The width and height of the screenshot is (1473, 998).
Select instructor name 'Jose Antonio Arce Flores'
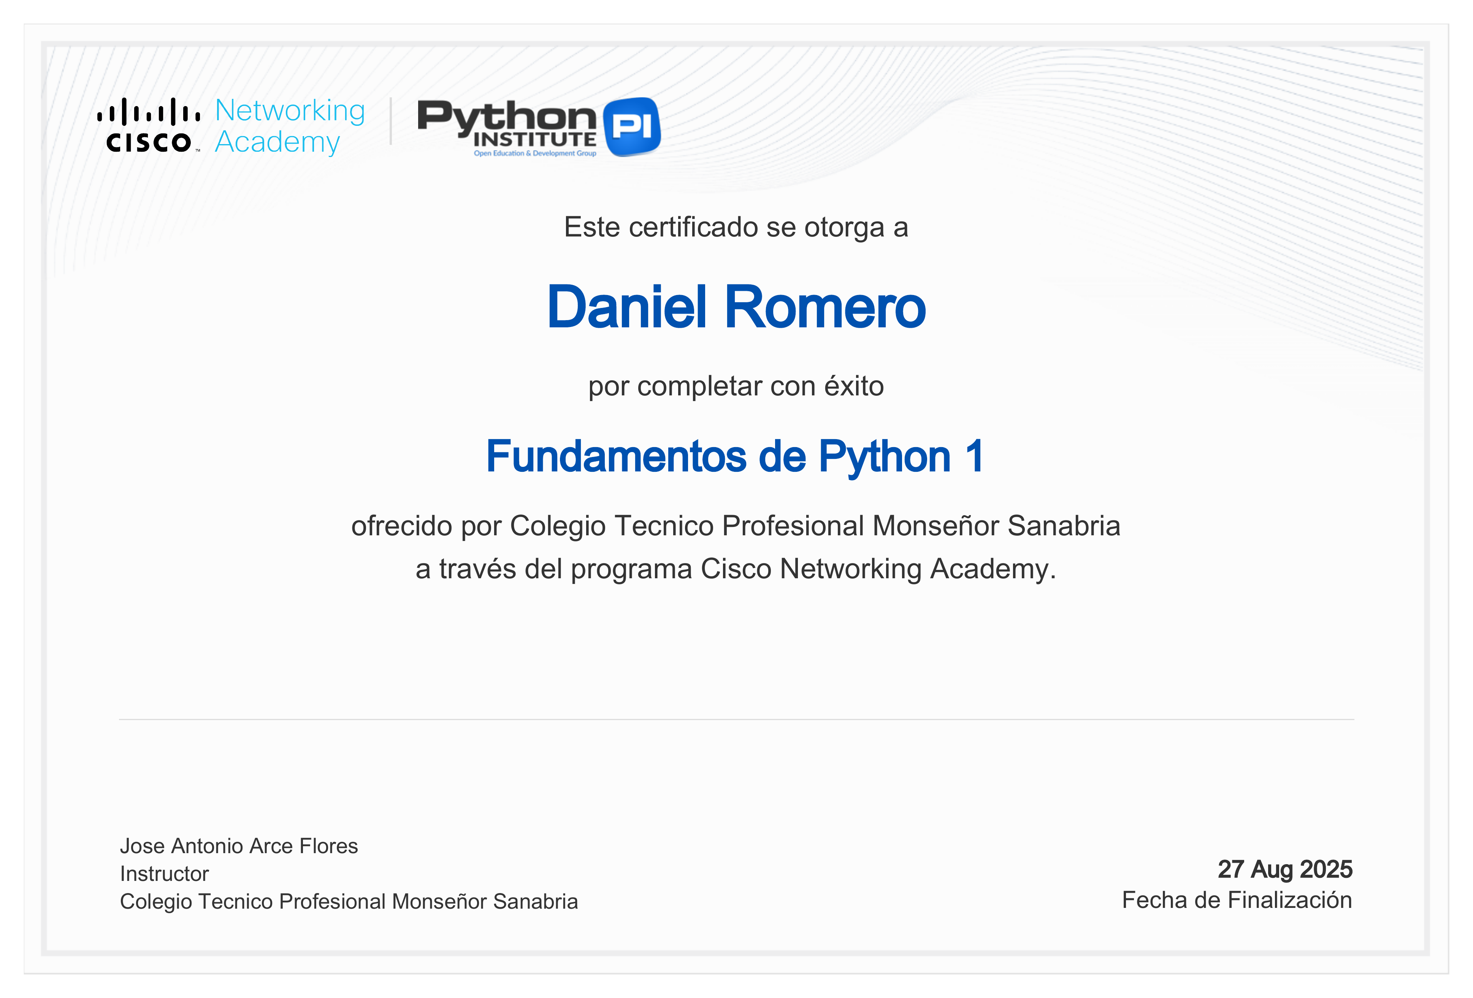[x=239, y=846]
